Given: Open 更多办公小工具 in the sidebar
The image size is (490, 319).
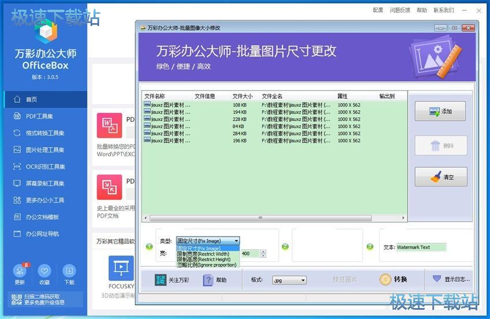Looking at the screenshot, I should (x=46, y=200).
